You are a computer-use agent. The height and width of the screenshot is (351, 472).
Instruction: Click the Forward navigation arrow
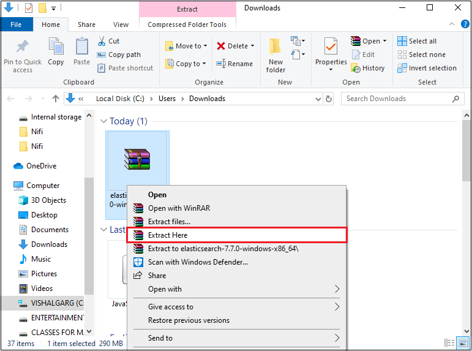coord(28,99)
